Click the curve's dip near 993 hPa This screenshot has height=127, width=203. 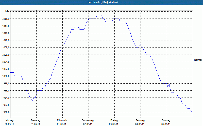pyautogui.click(x=32, y=101)
